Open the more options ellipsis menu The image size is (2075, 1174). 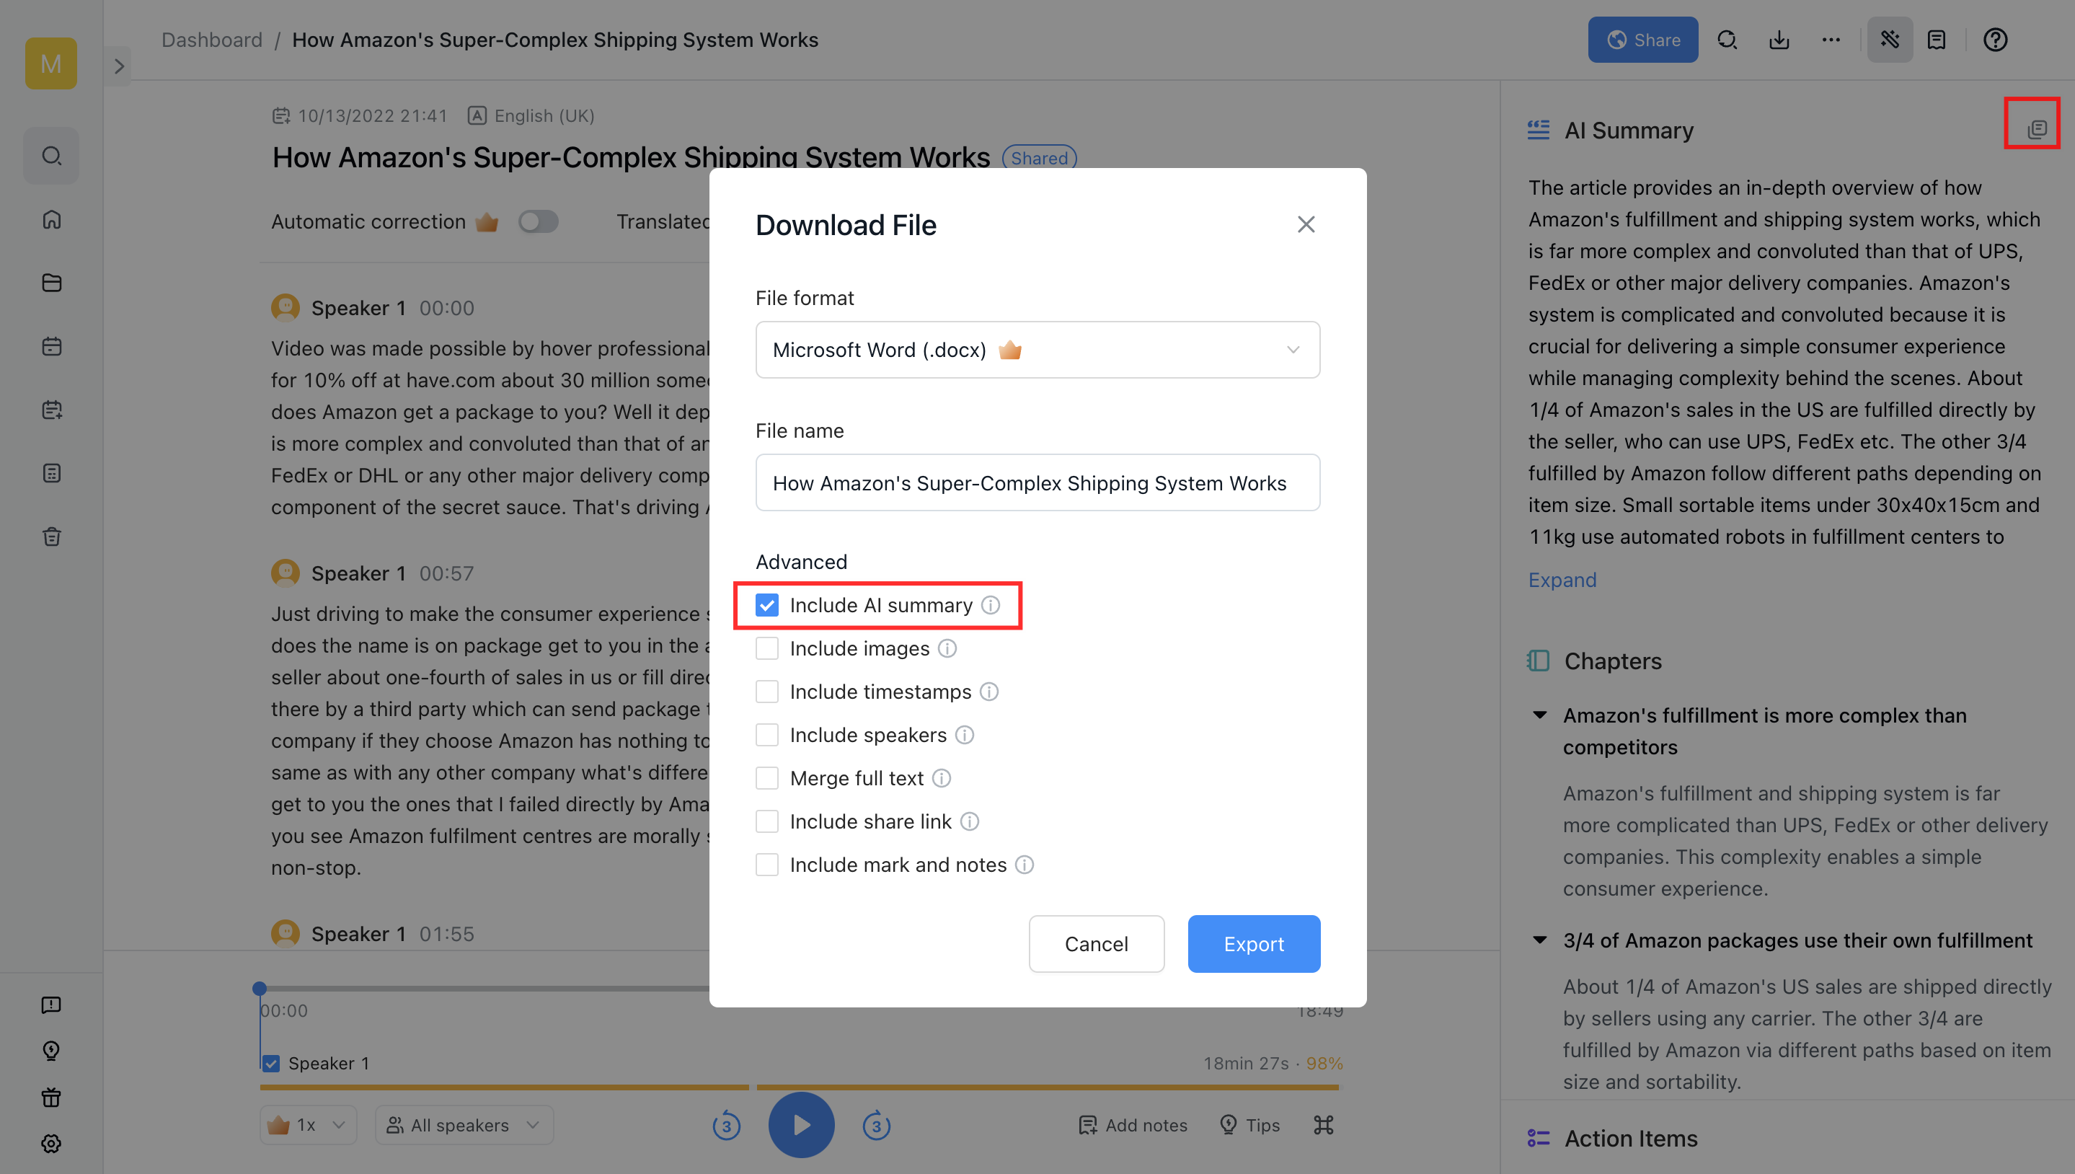pos(1831,40)
